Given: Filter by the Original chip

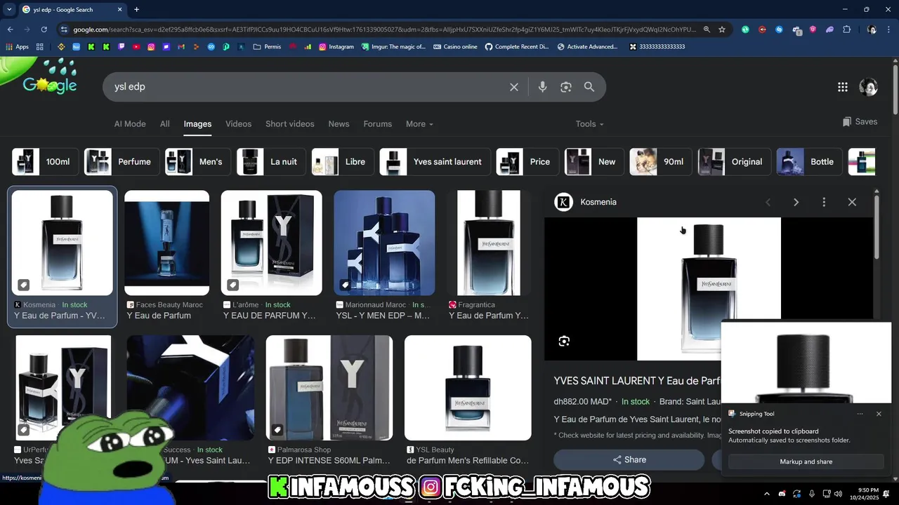Looking at the screenshot, I should click(x=735, y=161).
